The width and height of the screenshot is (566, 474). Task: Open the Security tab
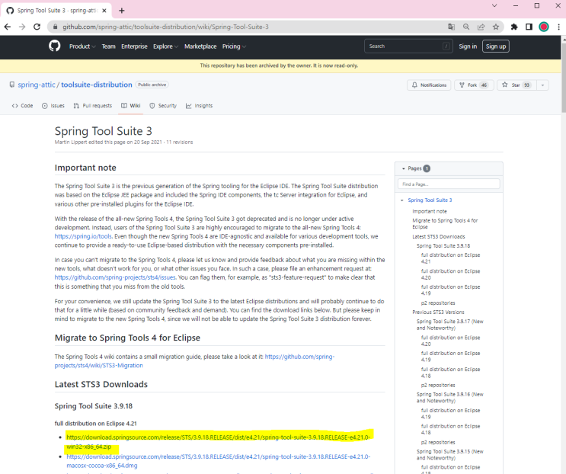[163, 106]
